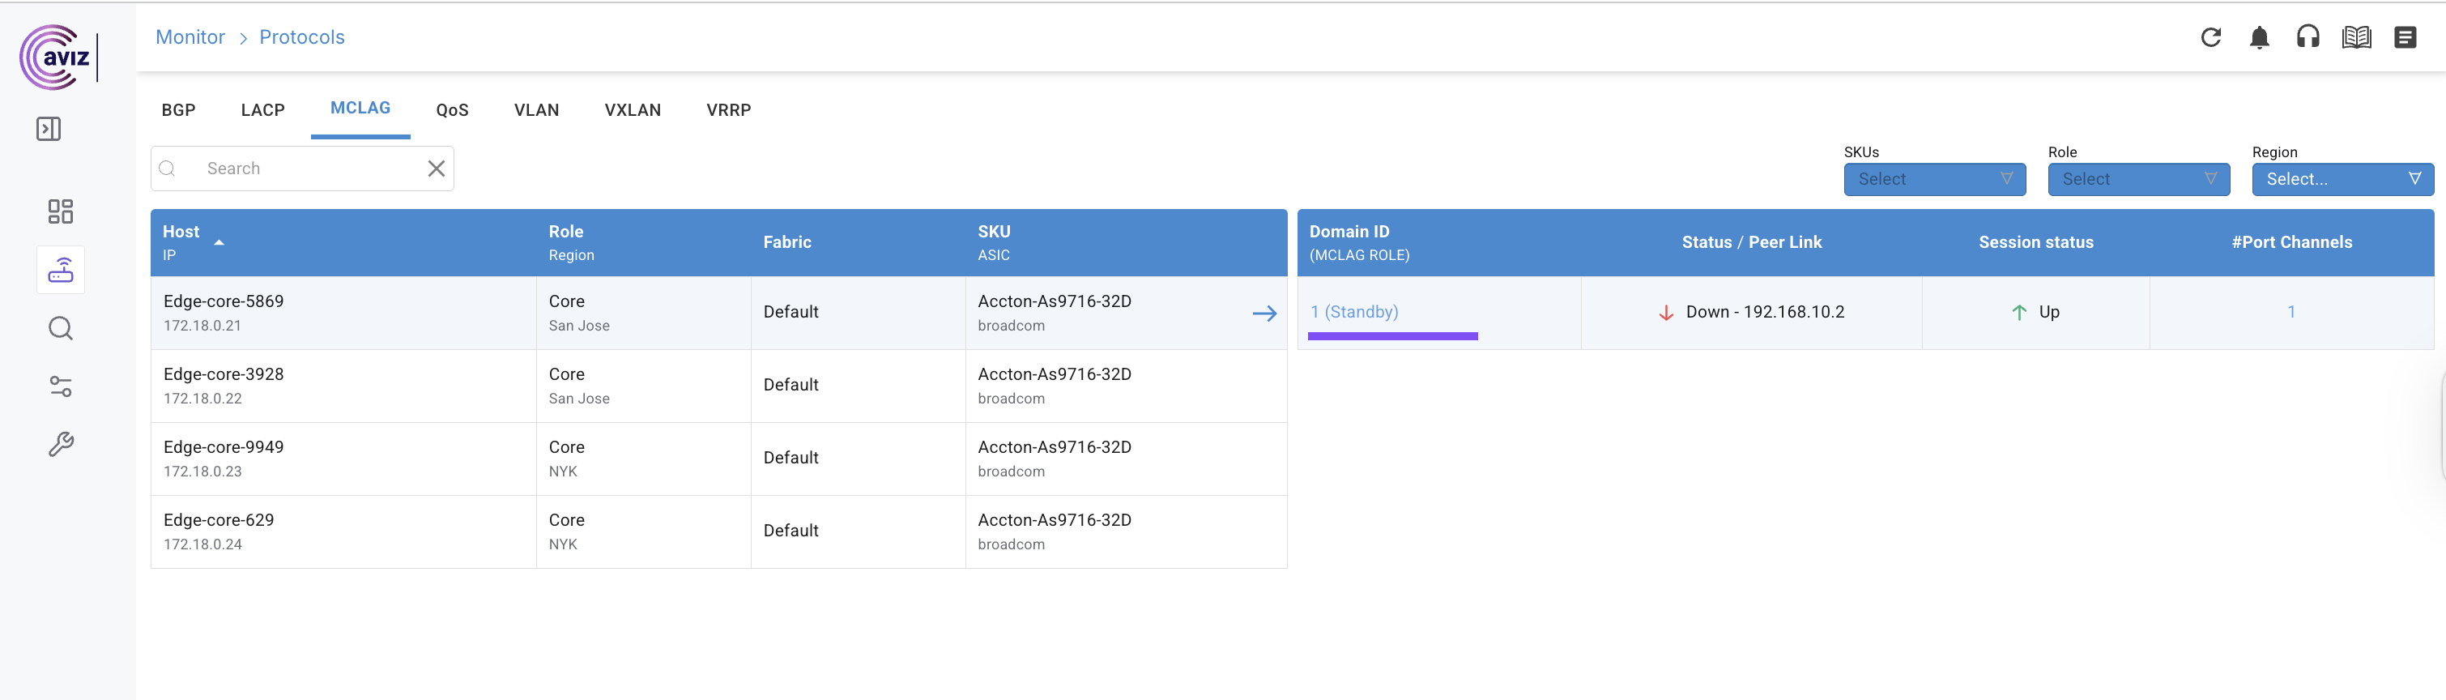The height and width of the screenshot is (700, 2446).
Task: Click the headset support icon
Action: (x=2308, y=37)
